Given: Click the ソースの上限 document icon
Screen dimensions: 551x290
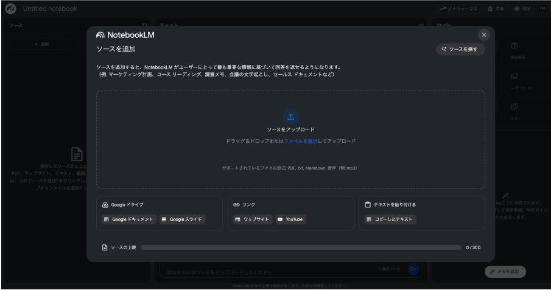Looking at the screenshot, I should [105, 247].
